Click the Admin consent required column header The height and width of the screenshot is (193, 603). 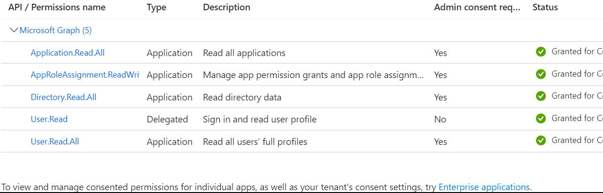477,7
